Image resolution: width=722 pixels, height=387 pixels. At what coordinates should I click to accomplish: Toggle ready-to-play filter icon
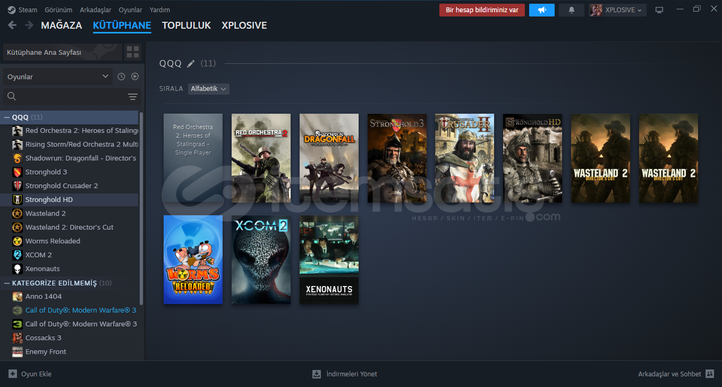pos(135,77)
